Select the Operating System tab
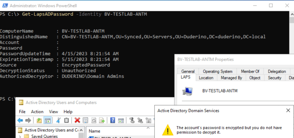Image resolution: width=294 pixels, height=138 pixels. [x=217, y=71]
